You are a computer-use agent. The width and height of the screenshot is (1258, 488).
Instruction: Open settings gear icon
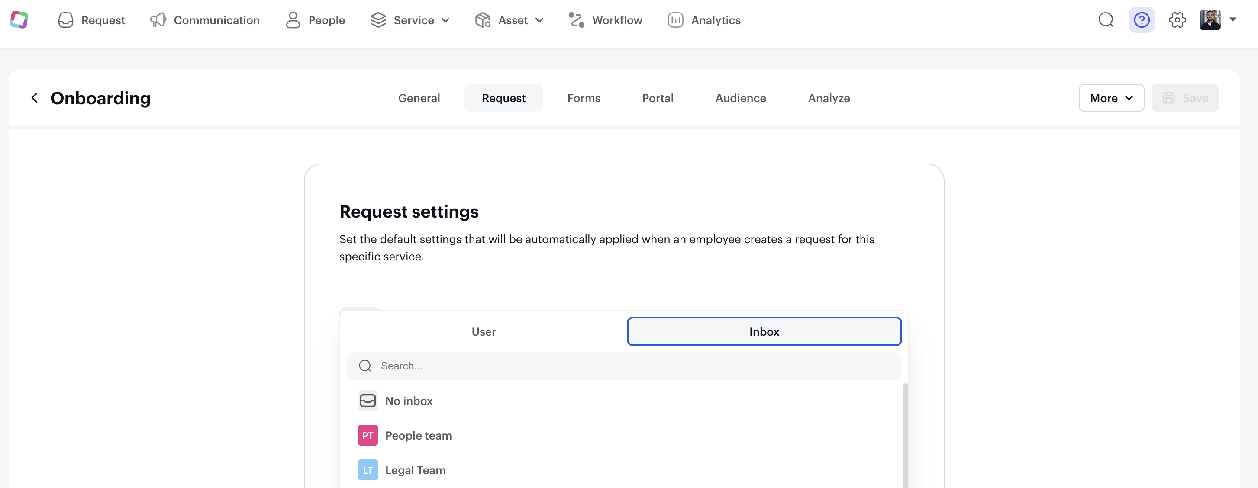tap(1177, 20)
